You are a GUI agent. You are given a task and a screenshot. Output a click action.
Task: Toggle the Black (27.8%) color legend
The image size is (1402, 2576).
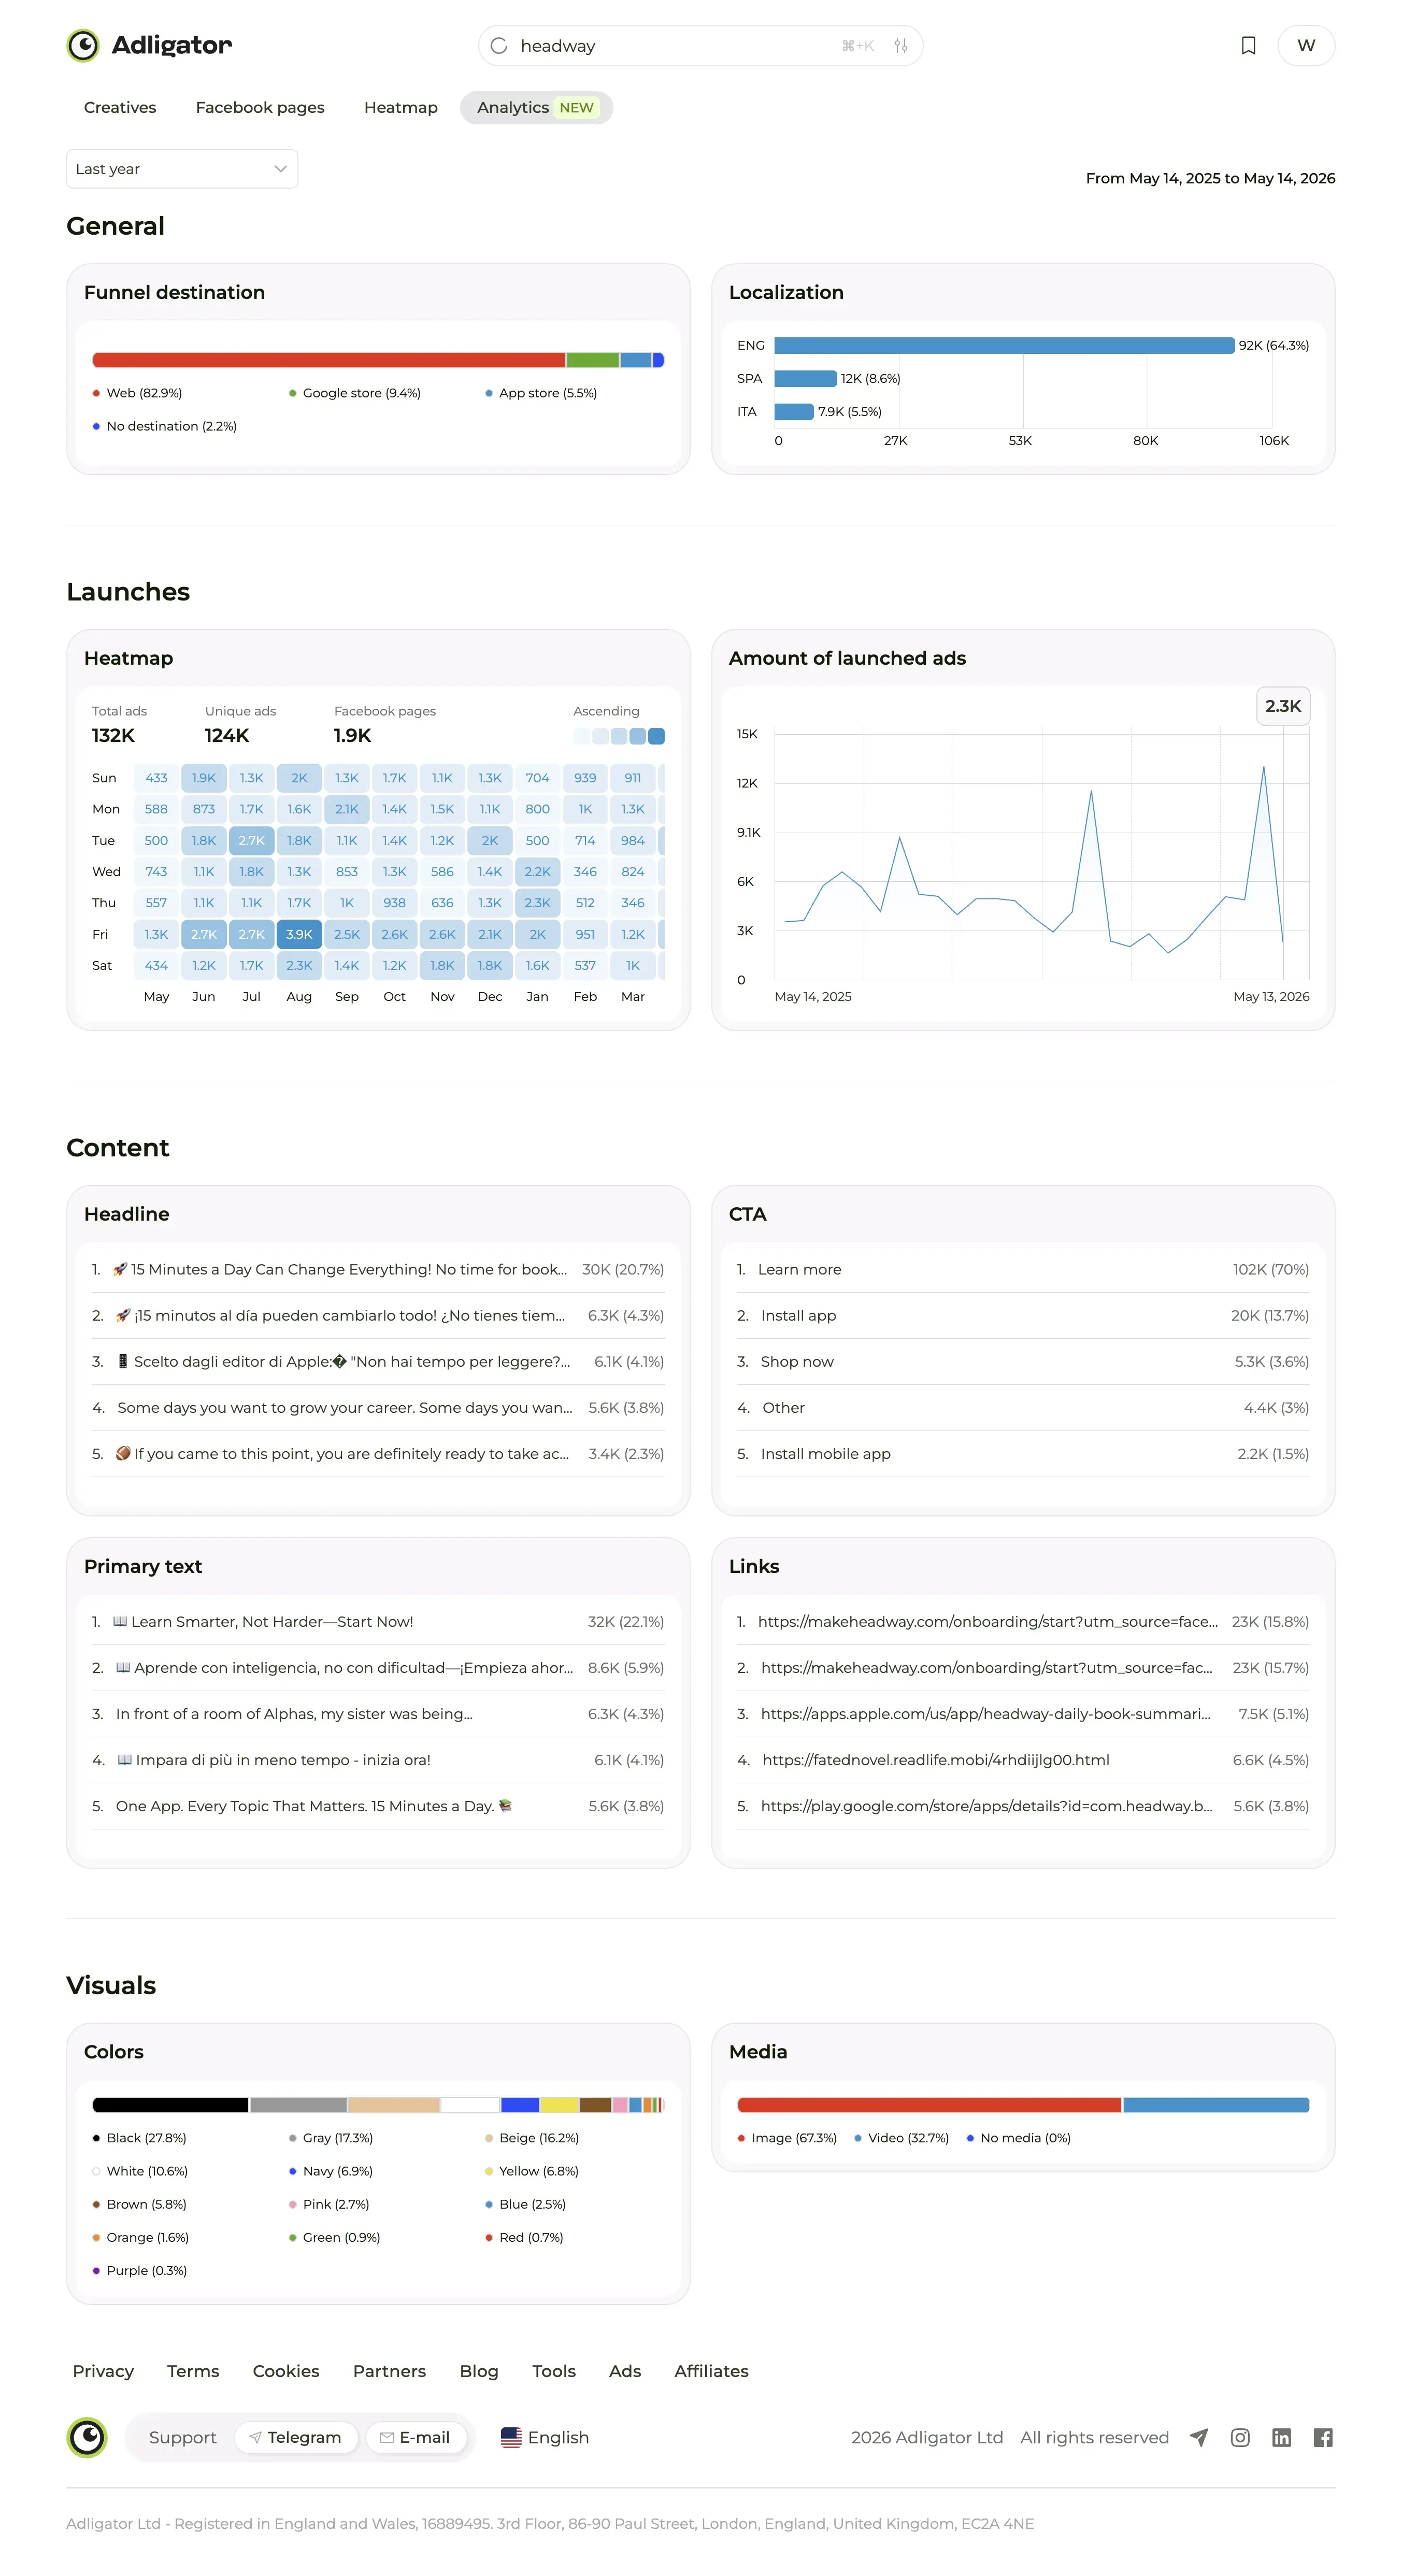click(x=140, y=2138)
